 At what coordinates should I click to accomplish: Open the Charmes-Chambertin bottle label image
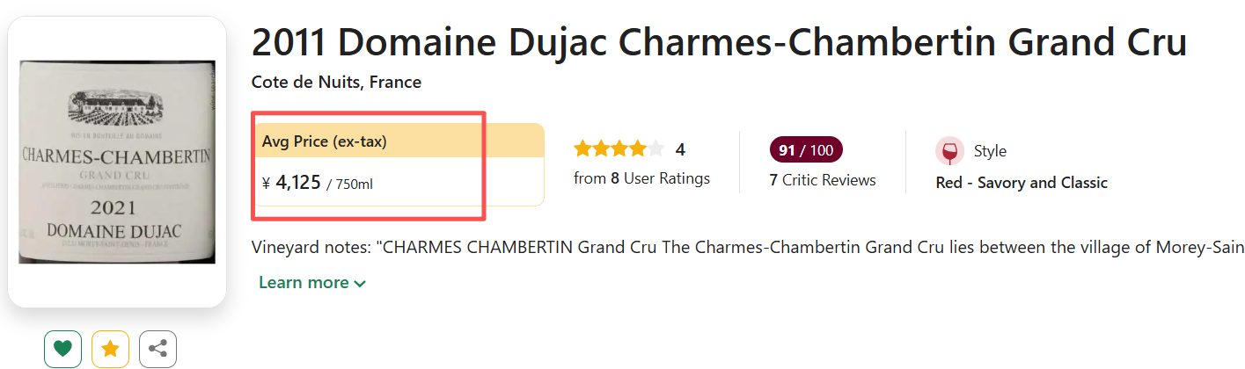click(x=117, y=163)
